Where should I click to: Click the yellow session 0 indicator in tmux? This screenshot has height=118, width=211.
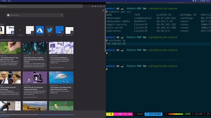tap(110, 114)
